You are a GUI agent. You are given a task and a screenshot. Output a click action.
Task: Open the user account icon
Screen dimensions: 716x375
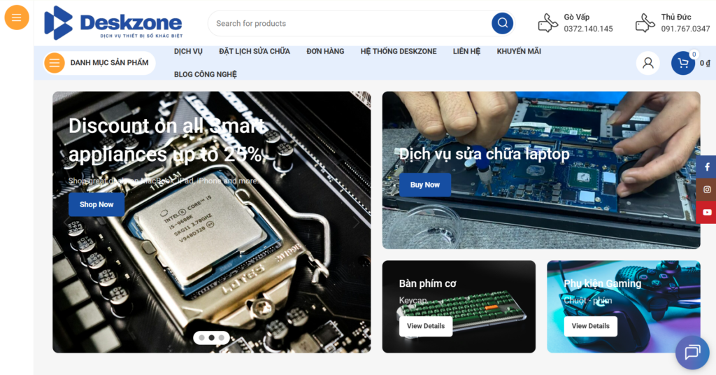(x=647, y=63)
